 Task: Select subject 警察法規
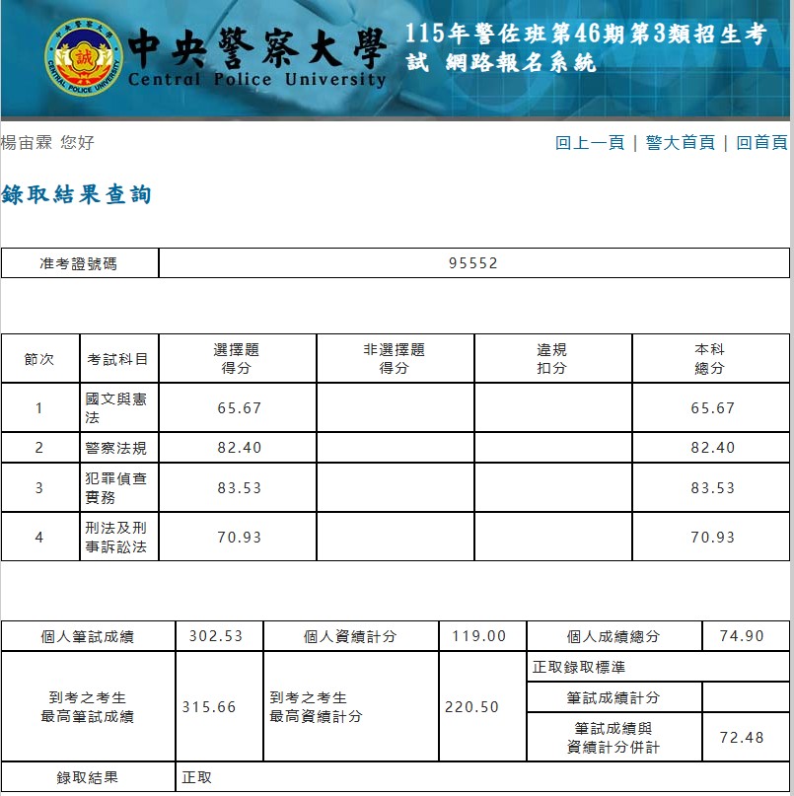coord(116,448)
